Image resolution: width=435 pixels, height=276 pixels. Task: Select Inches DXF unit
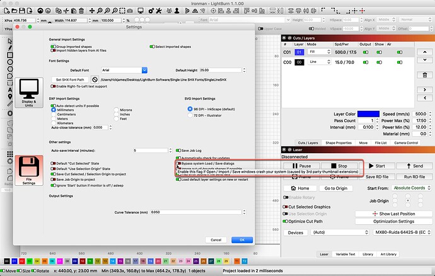116,114
